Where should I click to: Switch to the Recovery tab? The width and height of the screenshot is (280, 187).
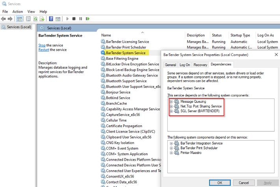[x=200, y=65]
